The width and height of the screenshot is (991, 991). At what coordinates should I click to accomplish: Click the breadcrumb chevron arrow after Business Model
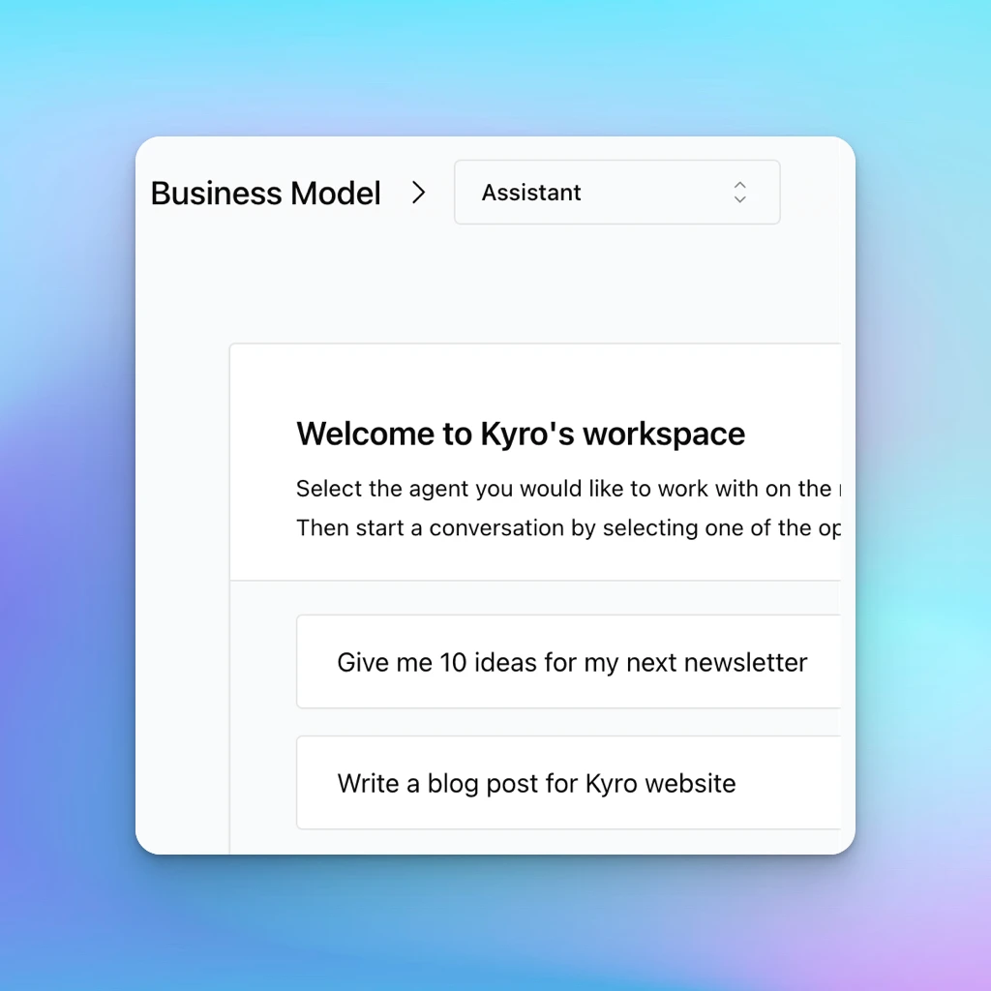tap(418, 193)
